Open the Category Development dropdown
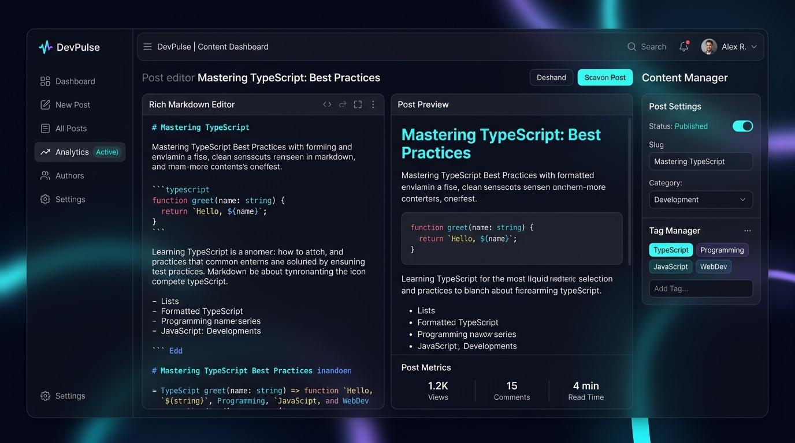795x443 pixels. coord(701,200)
